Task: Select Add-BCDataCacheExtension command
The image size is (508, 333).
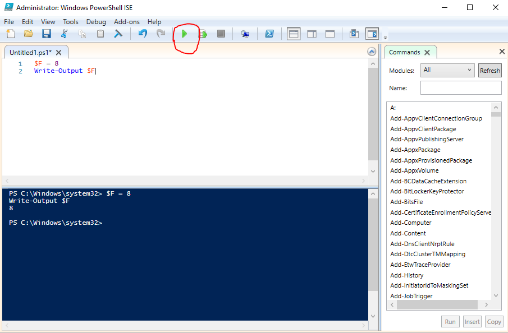Action: [428, 181]
